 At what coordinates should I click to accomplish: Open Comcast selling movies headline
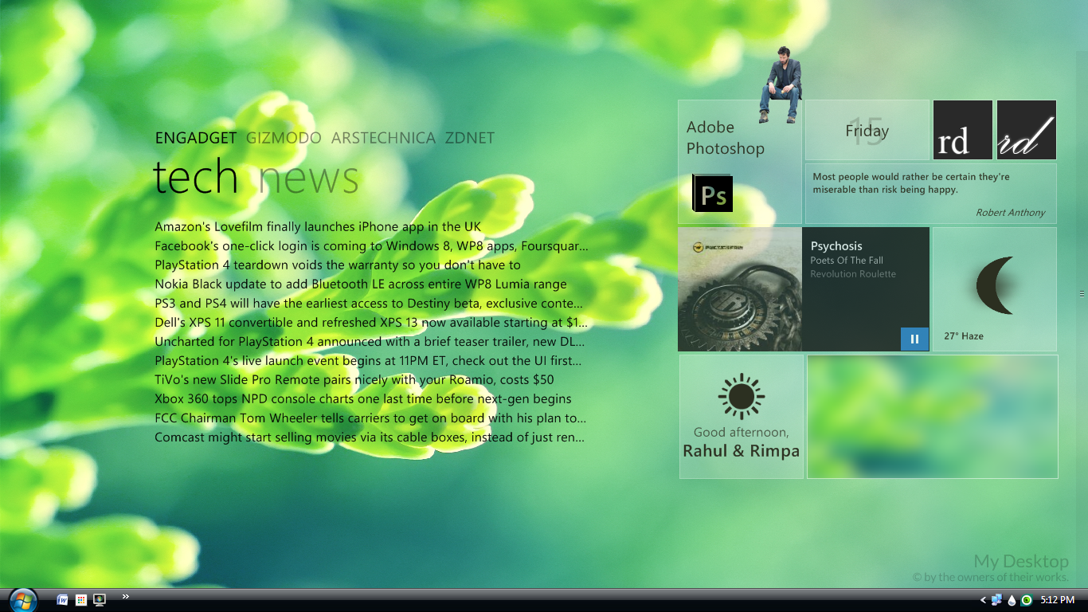tap(370, 437)
